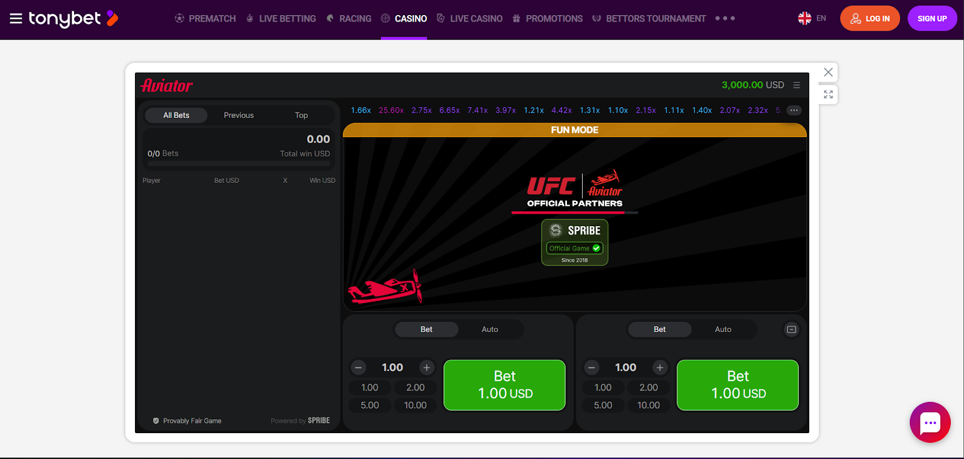Image resolution: width=964 pixels, height=459 pixels.
Task: Select the Casino nav item
Action: click(404, 19)
